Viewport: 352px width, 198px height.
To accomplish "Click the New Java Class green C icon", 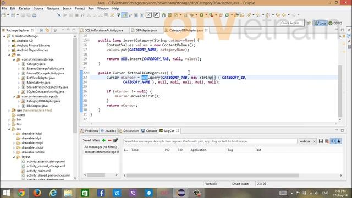I will (227, 15).
